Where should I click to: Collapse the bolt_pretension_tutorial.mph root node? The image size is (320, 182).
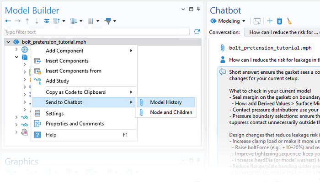tap(8, 42)
